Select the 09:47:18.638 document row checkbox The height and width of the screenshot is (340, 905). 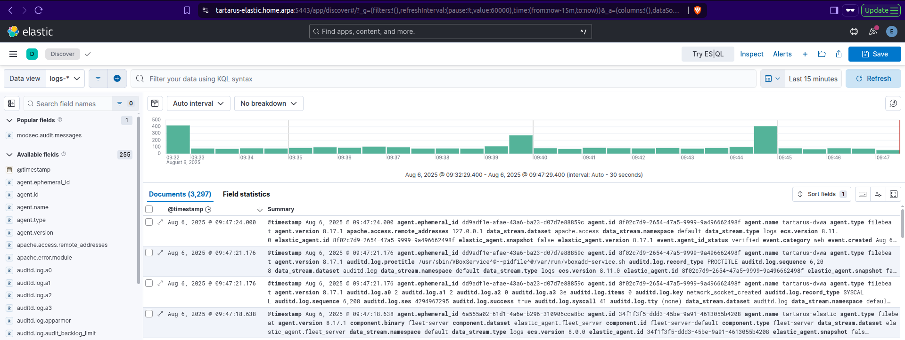pos(149,314)
